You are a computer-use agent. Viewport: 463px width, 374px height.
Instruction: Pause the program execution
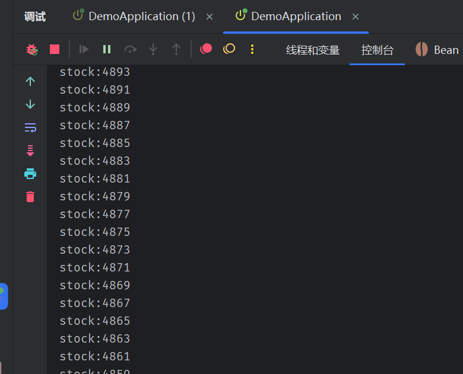click(107, 50)
